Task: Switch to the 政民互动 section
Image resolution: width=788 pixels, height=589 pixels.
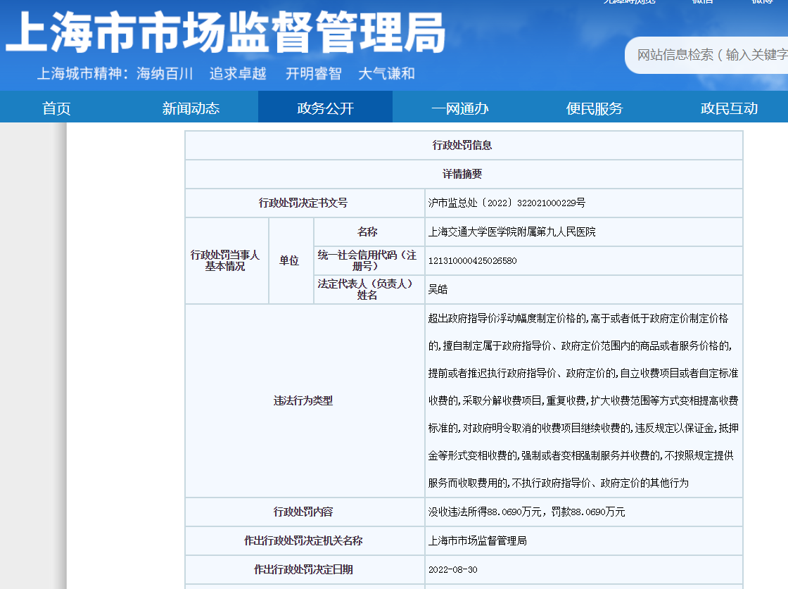Action: (x=729, y=108)
